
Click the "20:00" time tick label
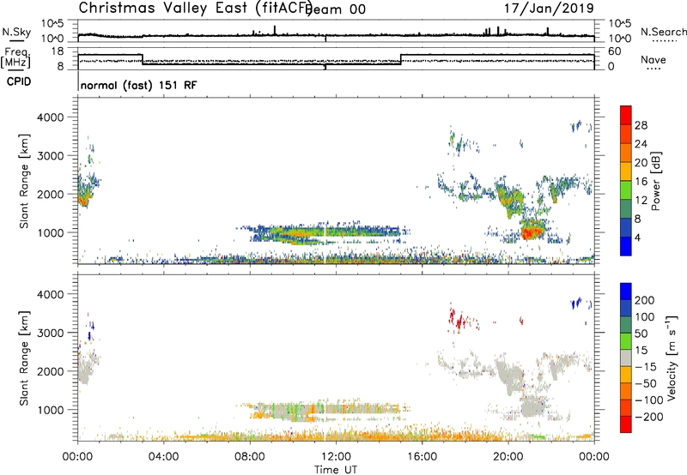[508, 457]
